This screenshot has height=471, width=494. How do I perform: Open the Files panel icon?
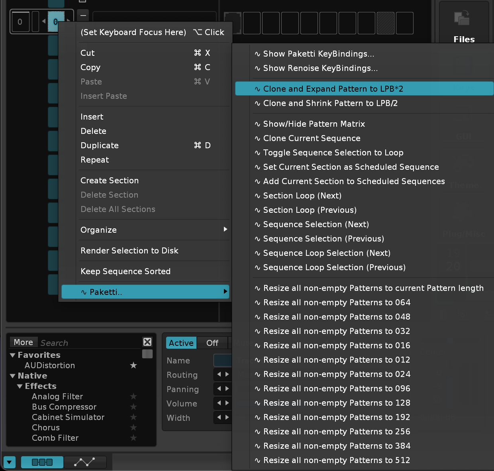tap(463, 20)
